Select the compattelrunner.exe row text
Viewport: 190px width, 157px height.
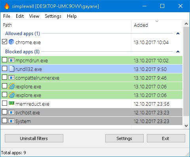(x=37, y=78)
